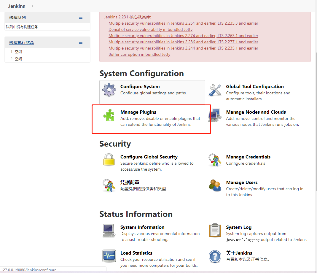Click the Configure credentials description text
The width and height of the screenshot is (317, 273).
tap(246, 163)
